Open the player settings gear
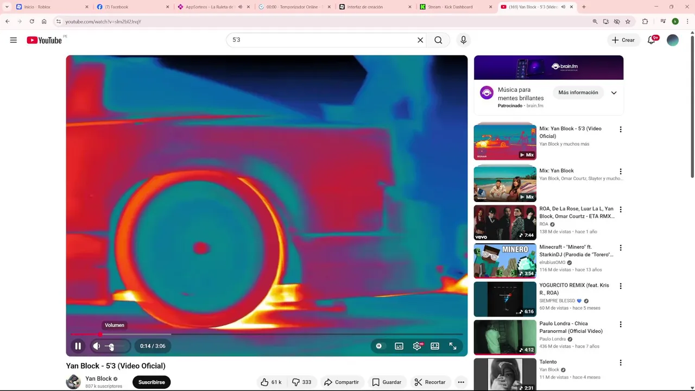The height and width of the screenshot is (391, 695). tap(417, 346)
